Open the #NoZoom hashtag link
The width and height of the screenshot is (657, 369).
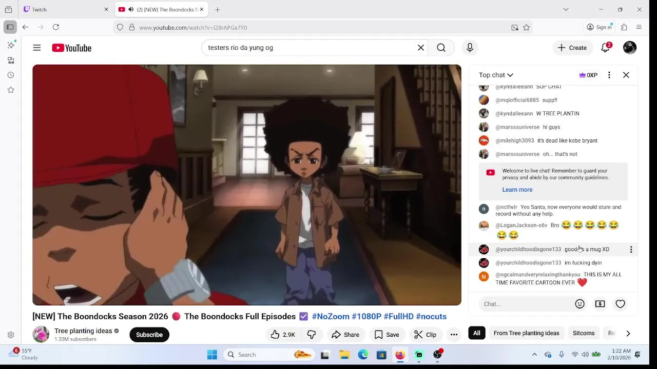pyautogui.click(x=331, y=317)
